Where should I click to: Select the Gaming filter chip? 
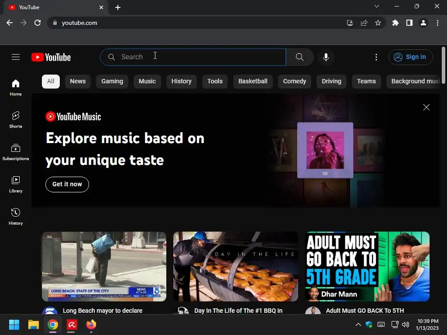click(112, 81)
